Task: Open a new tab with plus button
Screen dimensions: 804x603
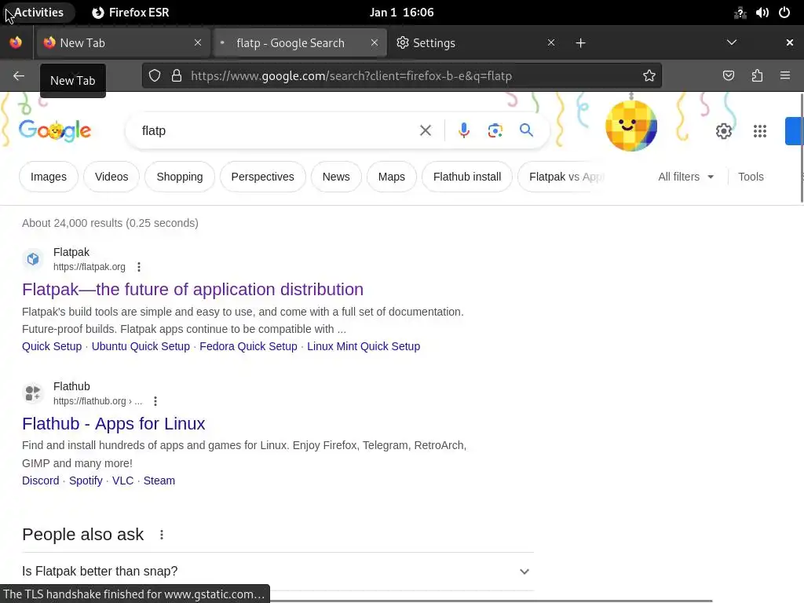Action: [x=580, y=43]
